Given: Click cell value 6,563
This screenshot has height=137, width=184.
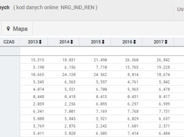Looking at the screenshot, I should pyautogui.click(x=70, y=82).
